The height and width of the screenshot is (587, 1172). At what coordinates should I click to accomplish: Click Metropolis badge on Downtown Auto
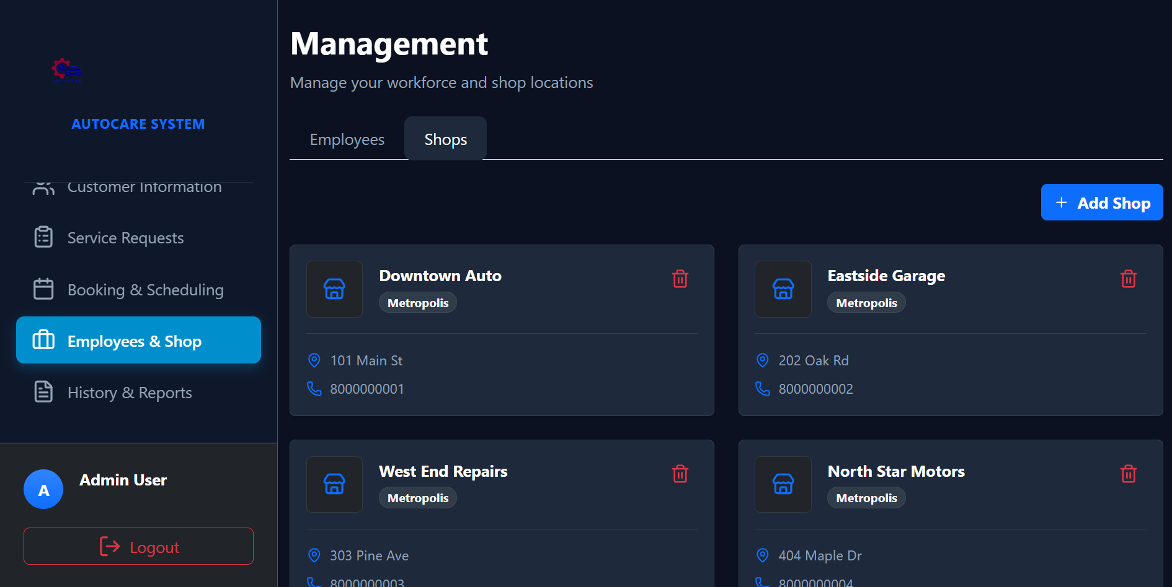418,303
